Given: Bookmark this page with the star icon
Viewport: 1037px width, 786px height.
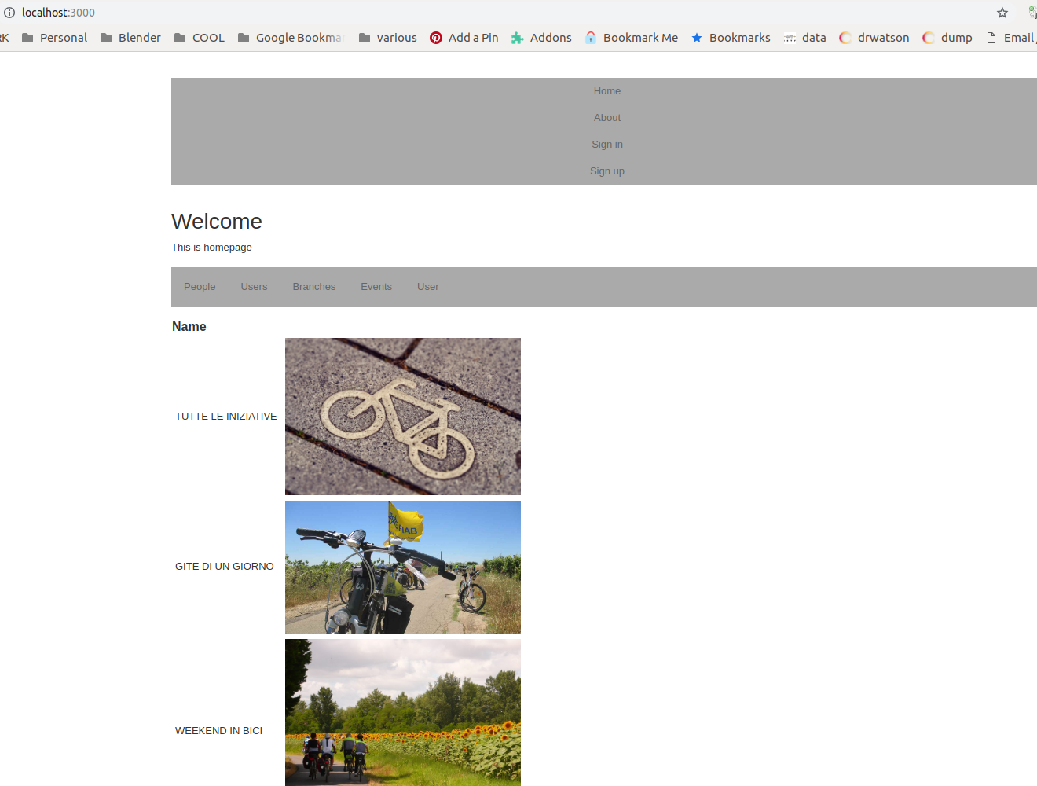Looking at the screenshot, I should pyautogui.click(x=1002, y=13).
